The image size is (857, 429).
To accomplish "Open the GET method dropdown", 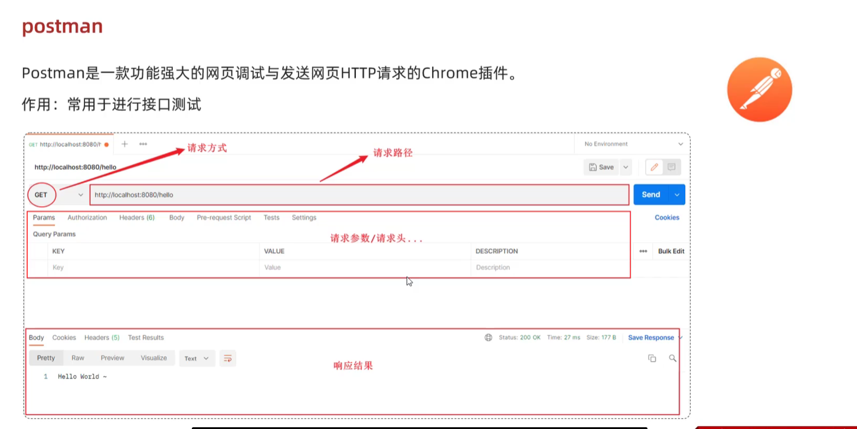I will coord(57,195).
